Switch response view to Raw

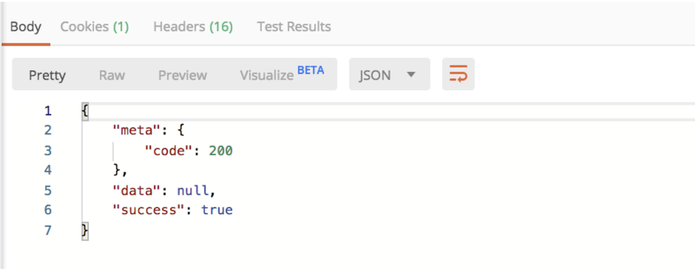pos(112,75)
